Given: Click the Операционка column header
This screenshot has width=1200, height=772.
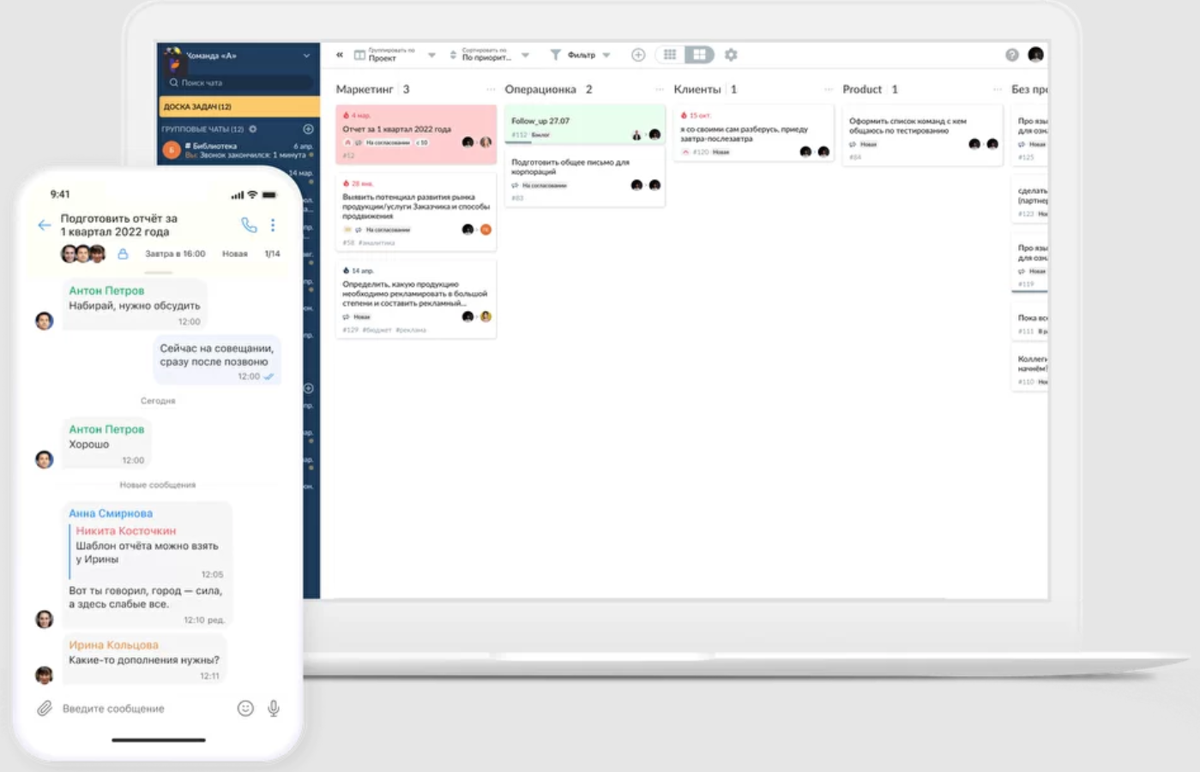Looking at the screenshot, I should point(540,89).
